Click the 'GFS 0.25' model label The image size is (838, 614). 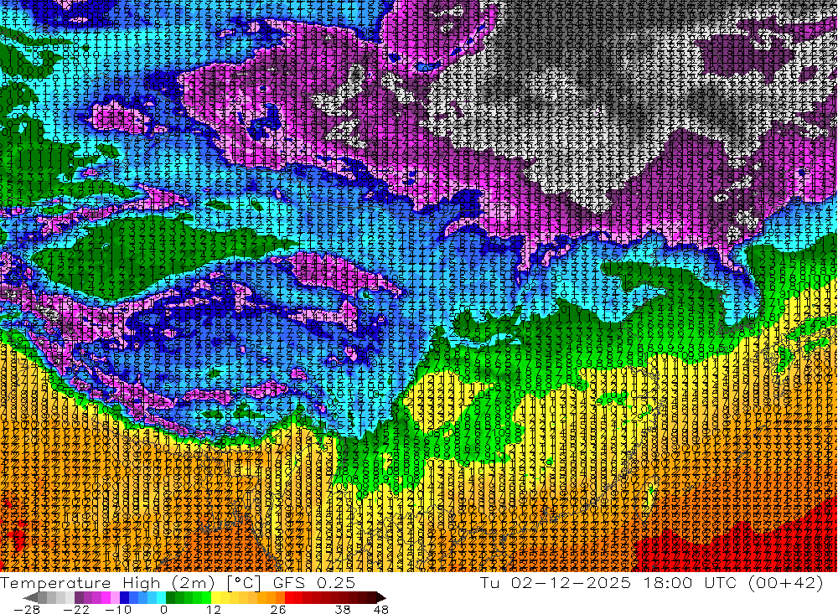pos(313,582)
